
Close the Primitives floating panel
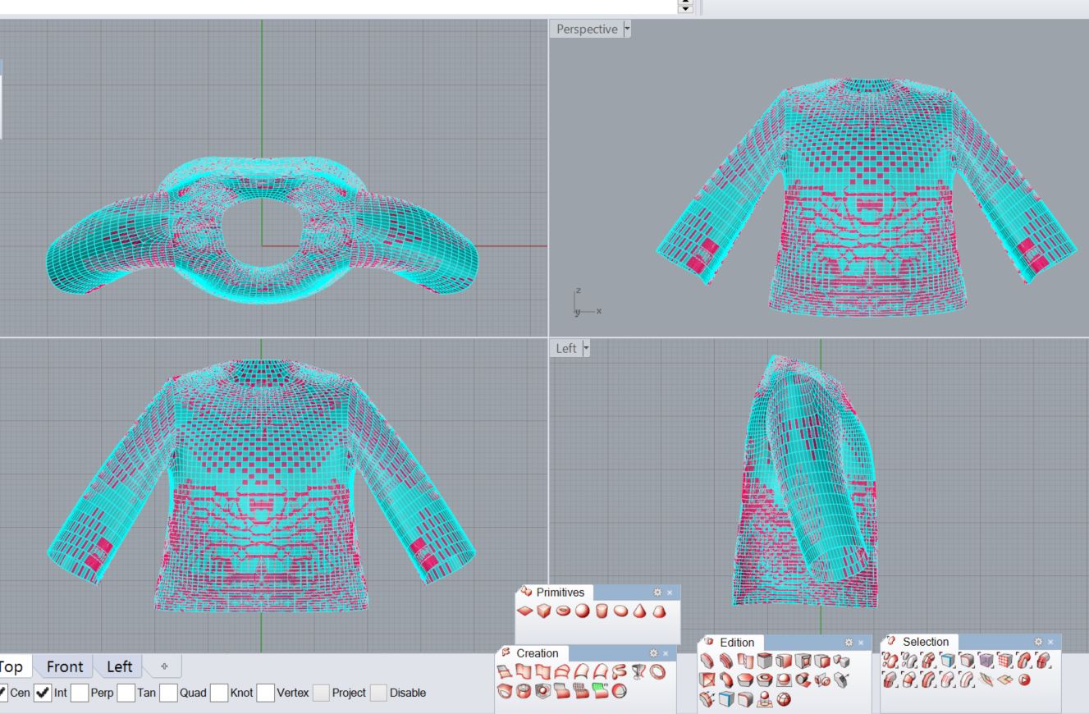[670, 593]
